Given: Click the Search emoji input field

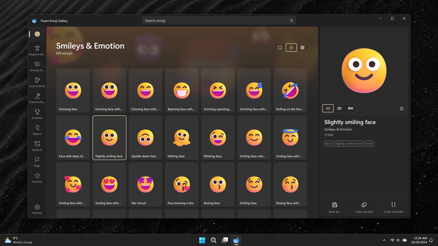Looking at the screenshot, I should [x=219, y=20].
